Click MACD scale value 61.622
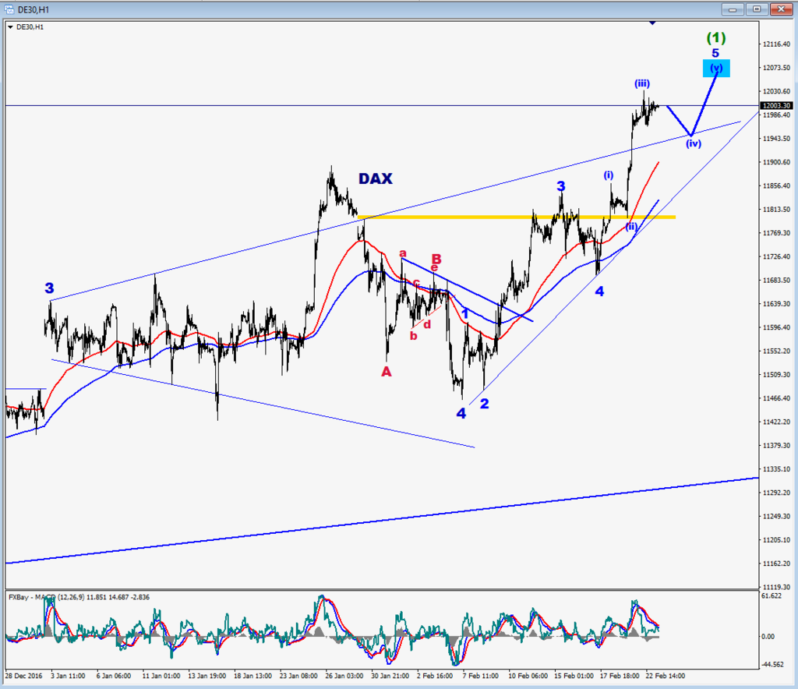This screenshot has height=689, width=798. click(771, 595)
